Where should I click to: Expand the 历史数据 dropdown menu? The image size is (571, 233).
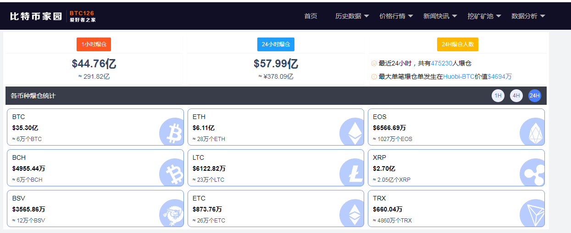tap(352, 16)
